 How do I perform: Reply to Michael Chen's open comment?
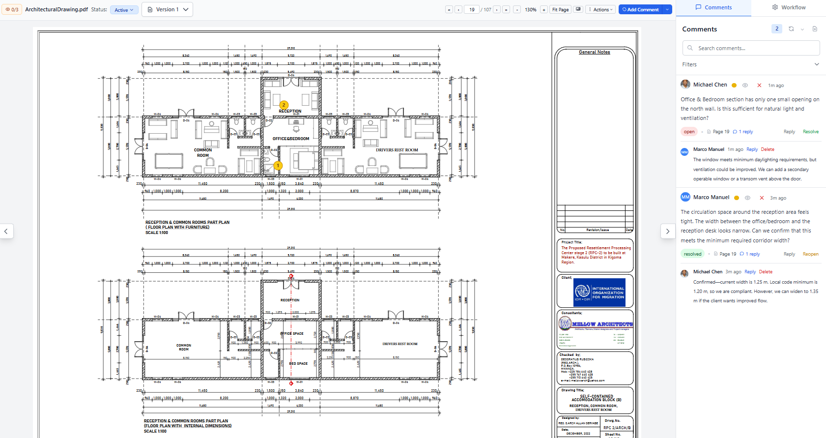click(789, 132)
